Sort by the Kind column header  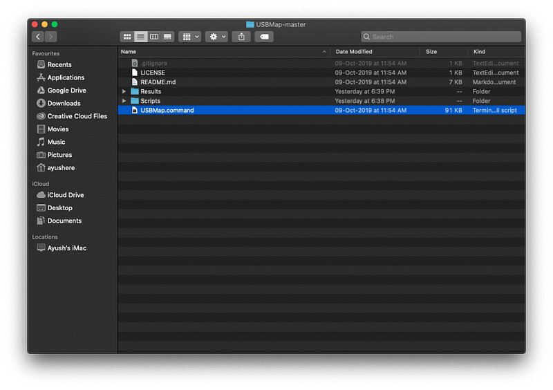point(496,52)
